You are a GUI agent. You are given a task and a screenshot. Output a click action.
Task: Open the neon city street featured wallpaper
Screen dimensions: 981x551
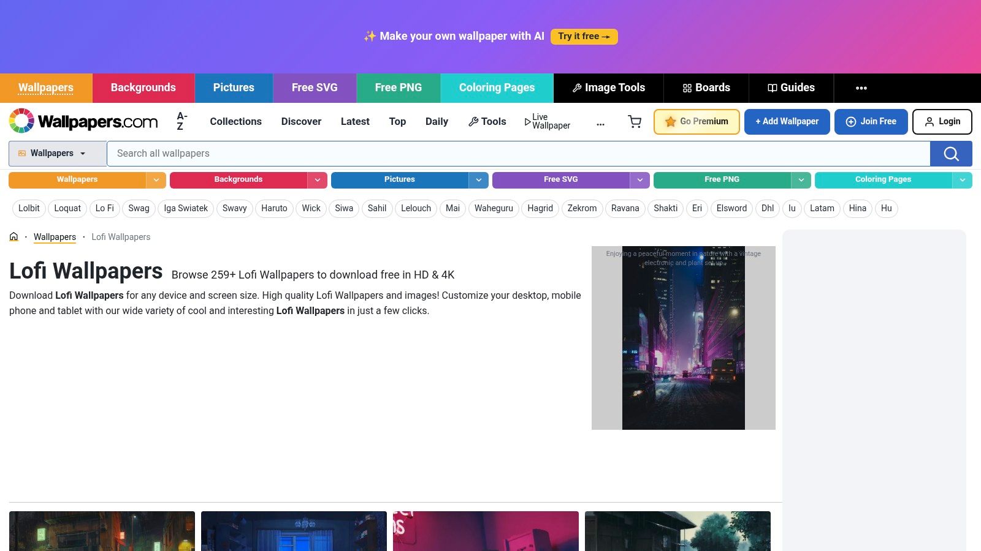pos(684,338)
